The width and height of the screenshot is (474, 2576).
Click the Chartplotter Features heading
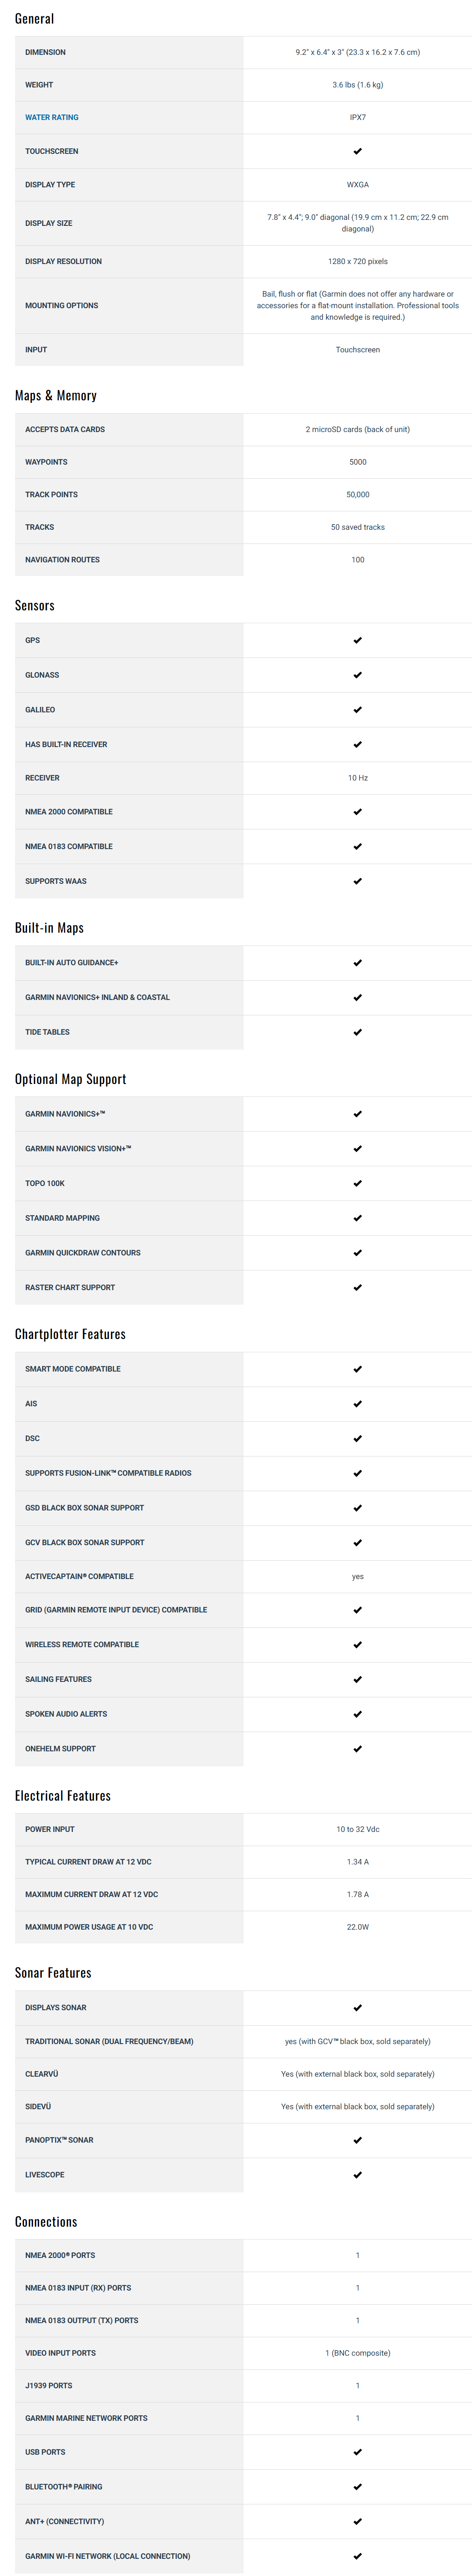70,1334
